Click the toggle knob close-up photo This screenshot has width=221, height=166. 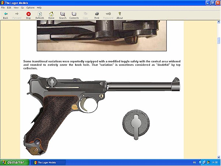[x=102, y=35]
